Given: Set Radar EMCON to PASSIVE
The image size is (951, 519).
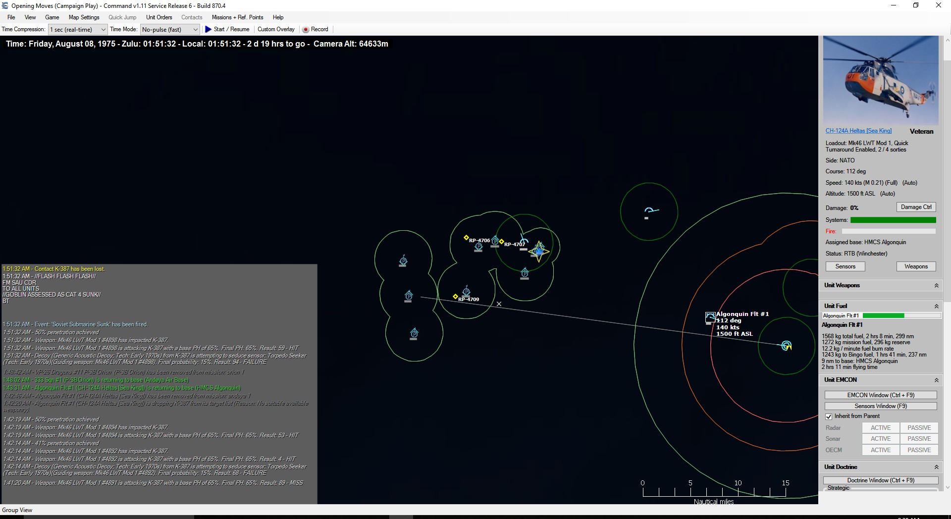Looking at the screenshot, I should click(919, 428).
